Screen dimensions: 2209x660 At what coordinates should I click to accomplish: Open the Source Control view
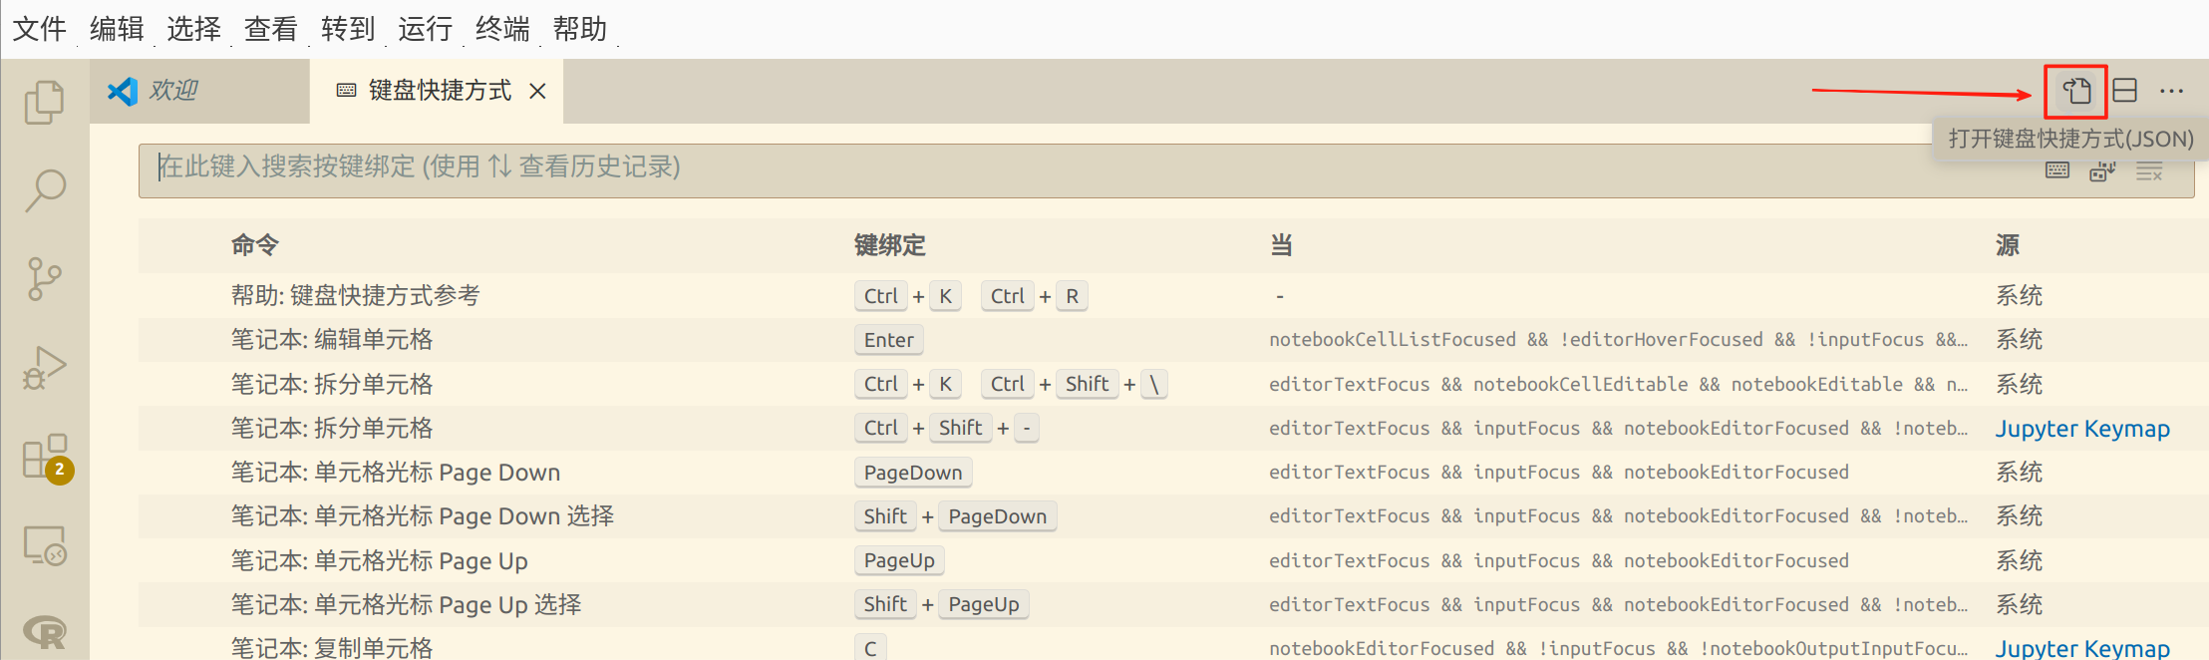pyautogui.click(x=44, y=279)
